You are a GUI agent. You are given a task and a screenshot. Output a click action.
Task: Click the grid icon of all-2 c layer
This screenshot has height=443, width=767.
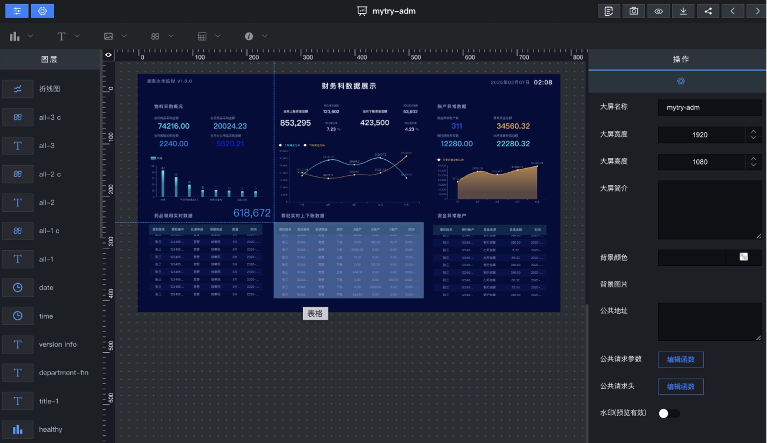pyautogui.click(x=18, y=174)
